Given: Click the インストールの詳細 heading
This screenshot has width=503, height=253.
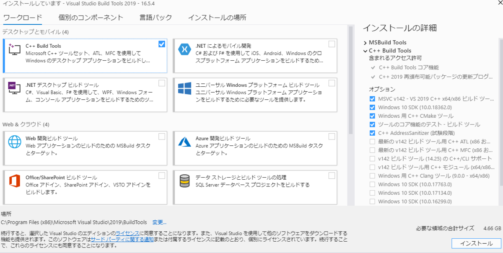Looking at the screenshot, I should [400, 28].
